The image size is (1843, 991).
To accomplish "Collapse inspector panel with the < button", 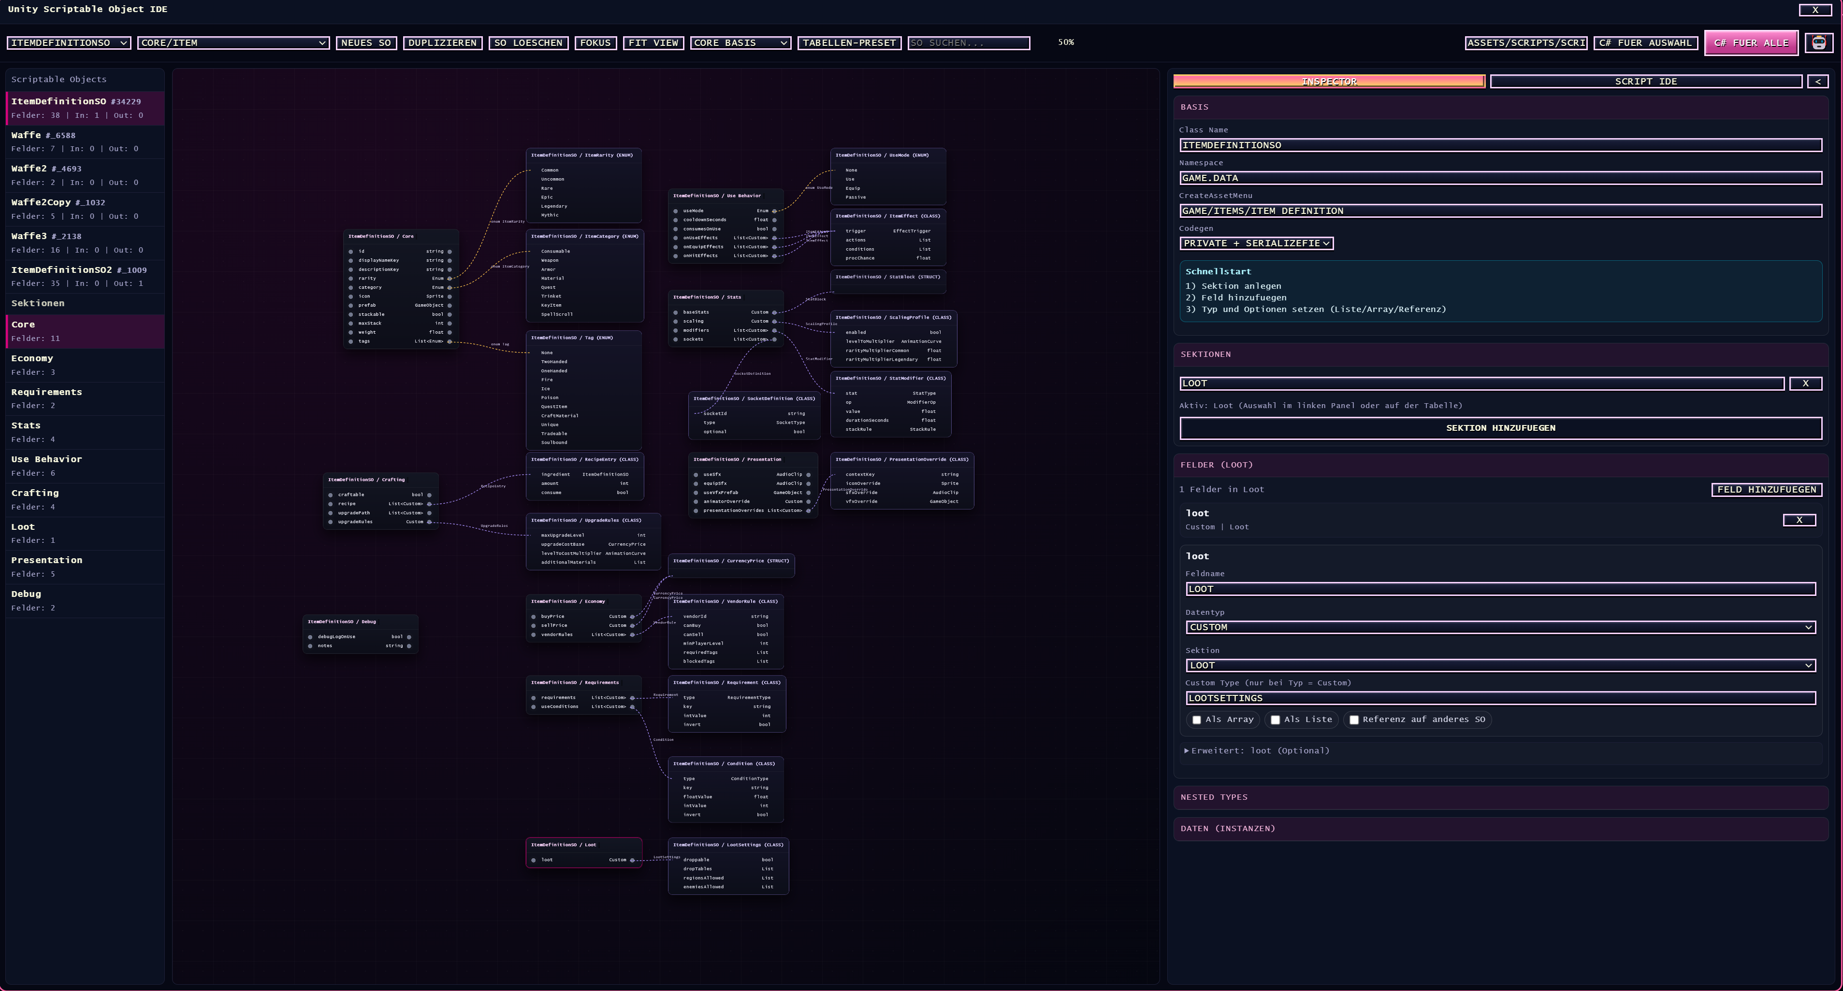I will tap(1817, 82).
